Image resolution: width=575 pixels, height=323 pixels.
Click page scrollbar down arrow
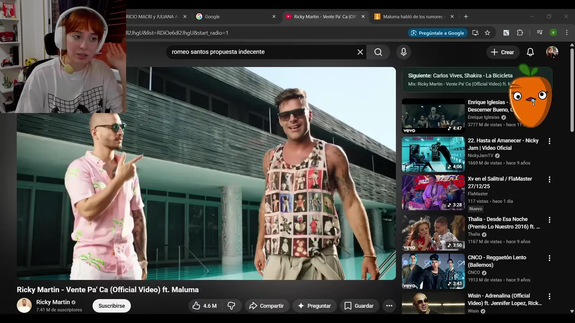click(572, 311)
